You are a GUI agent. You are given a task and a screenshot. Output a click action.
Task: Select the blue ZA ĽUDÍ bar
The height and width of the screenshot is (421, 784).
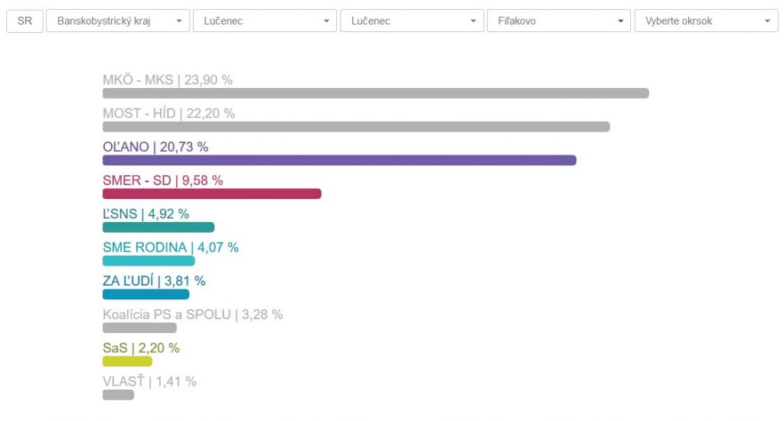[145, 294]
